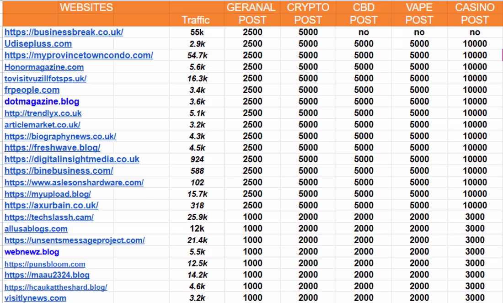This screenshot has width=503, height=303.
Task: Open the Honormagazine.com link
Action: pos(44,67)
